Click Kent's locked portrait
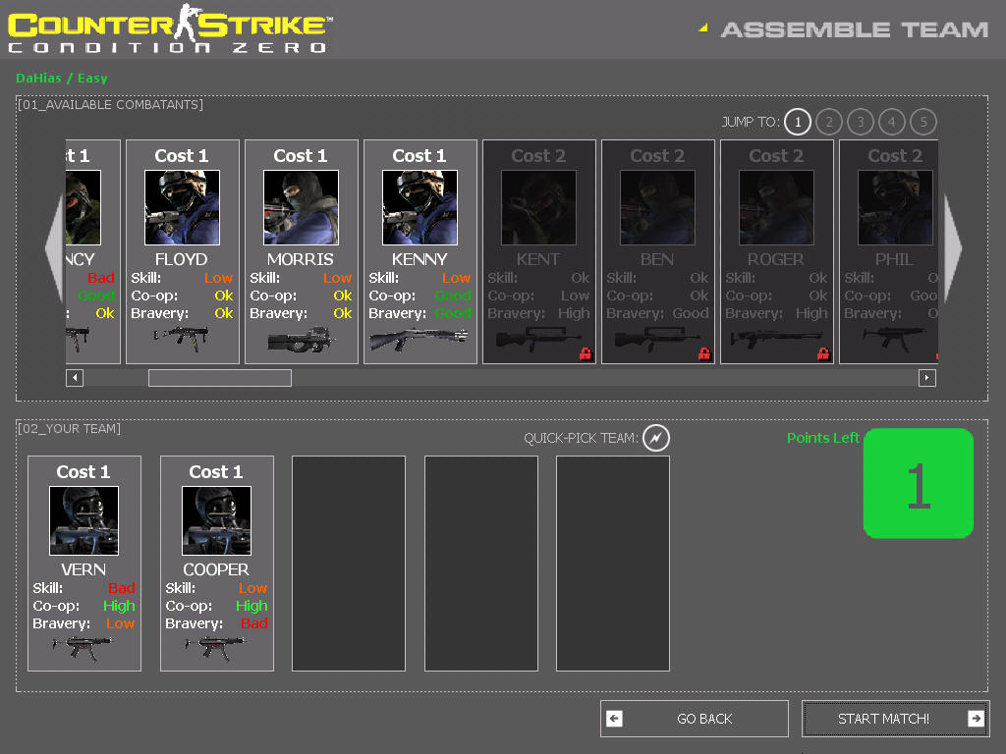Image resolution: width=1006 pixels, height=754 pixels. click(538, 208)
